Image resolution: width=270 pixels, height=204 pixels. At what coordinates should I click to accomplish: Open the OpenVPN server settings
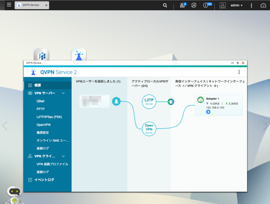pyautogui.click(x=44, y=124)
